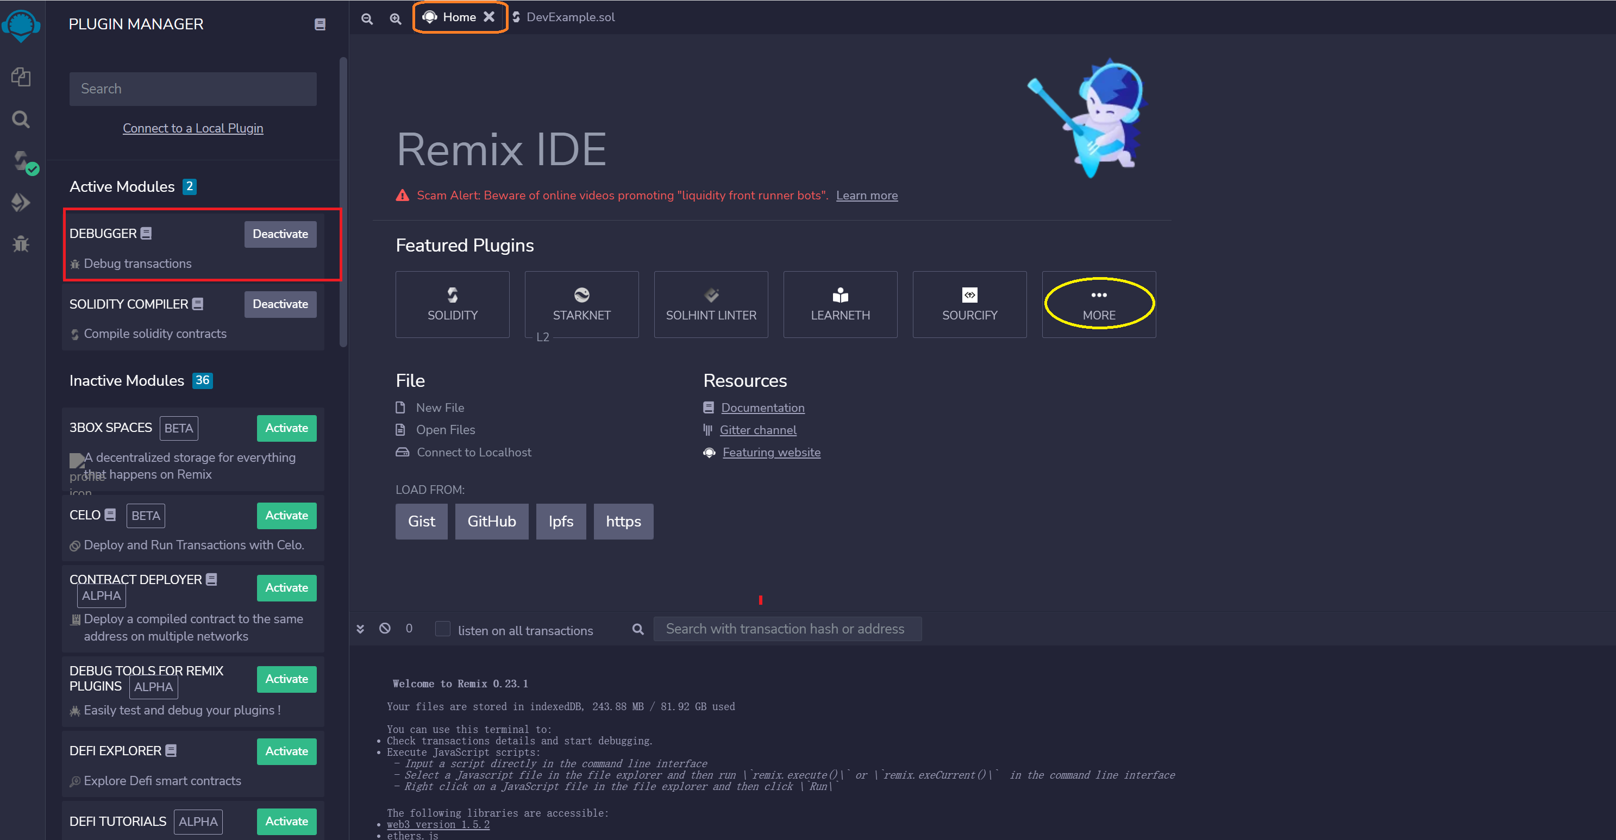Screen dimensions: 1616x840
Task: Open CELO documentation icon
Action: tap(110, 515)
